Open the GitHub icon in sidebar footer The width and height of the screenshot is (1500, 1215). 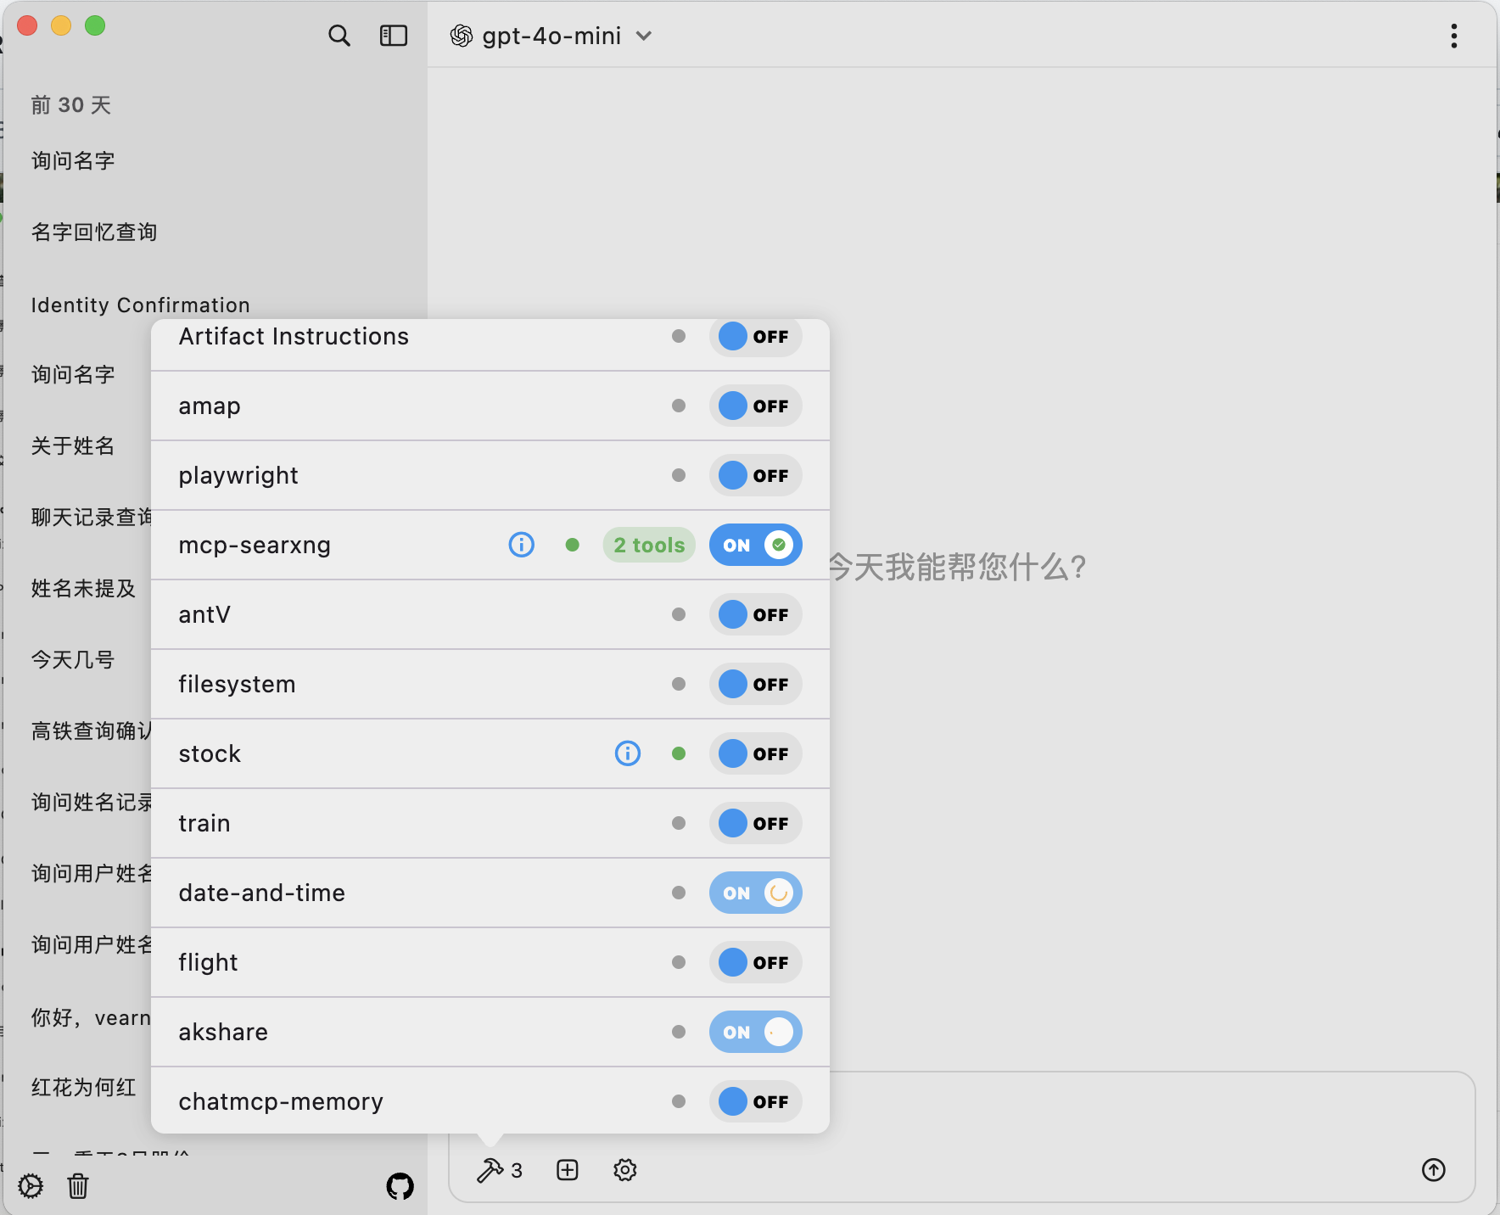(400, 1186)
